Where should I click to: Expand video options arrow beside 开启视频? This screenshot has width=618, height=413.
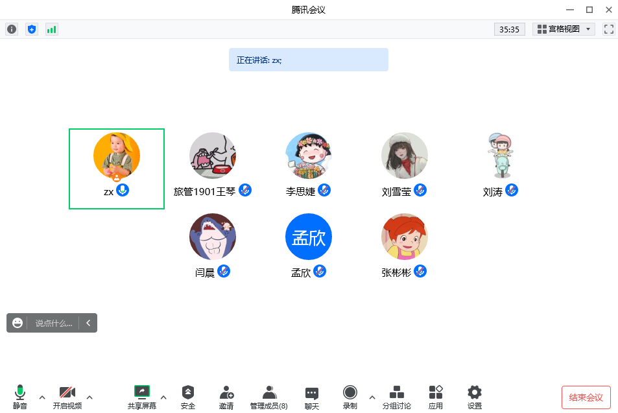pos(89,397)
